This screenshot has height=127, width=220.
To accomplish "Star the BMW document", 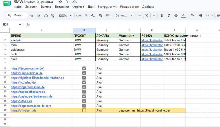I will [60, 2].
